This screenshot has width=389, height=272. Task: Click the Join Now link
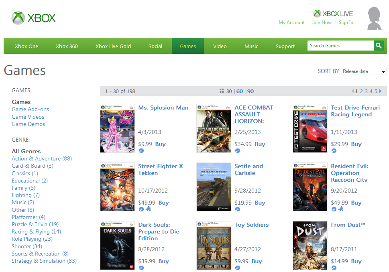coord(322,22)
